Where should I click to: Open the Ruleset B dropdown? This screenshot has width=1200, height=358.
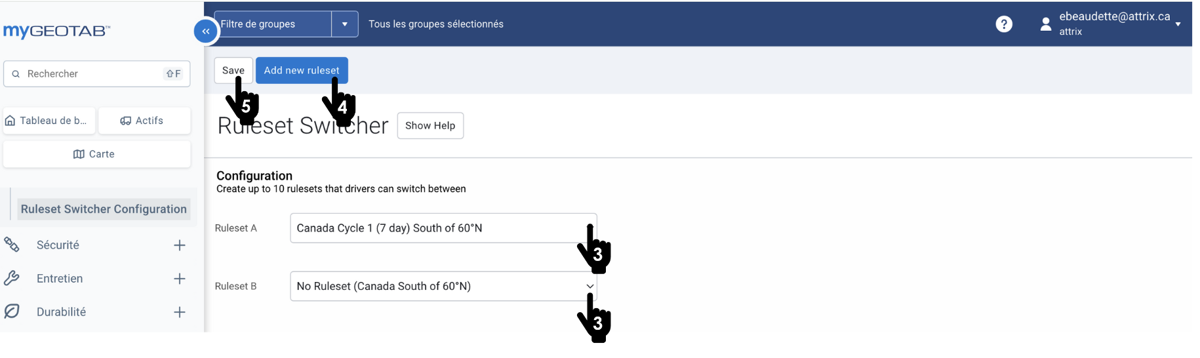(443, 287)
